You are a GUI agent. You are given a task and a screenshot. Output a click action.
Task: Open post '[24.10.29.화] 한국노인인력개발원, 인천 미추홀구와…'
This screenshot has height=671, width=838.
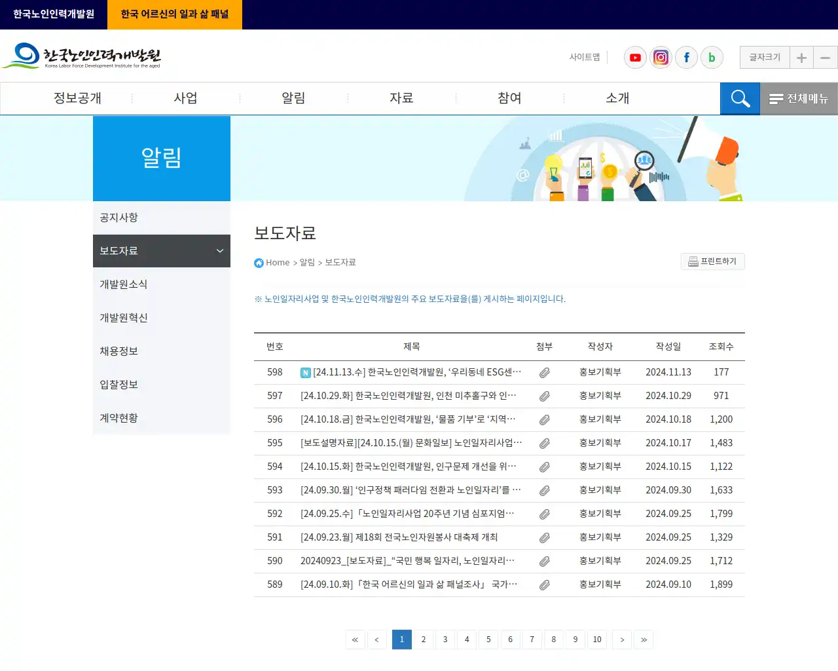pos(409,396)
